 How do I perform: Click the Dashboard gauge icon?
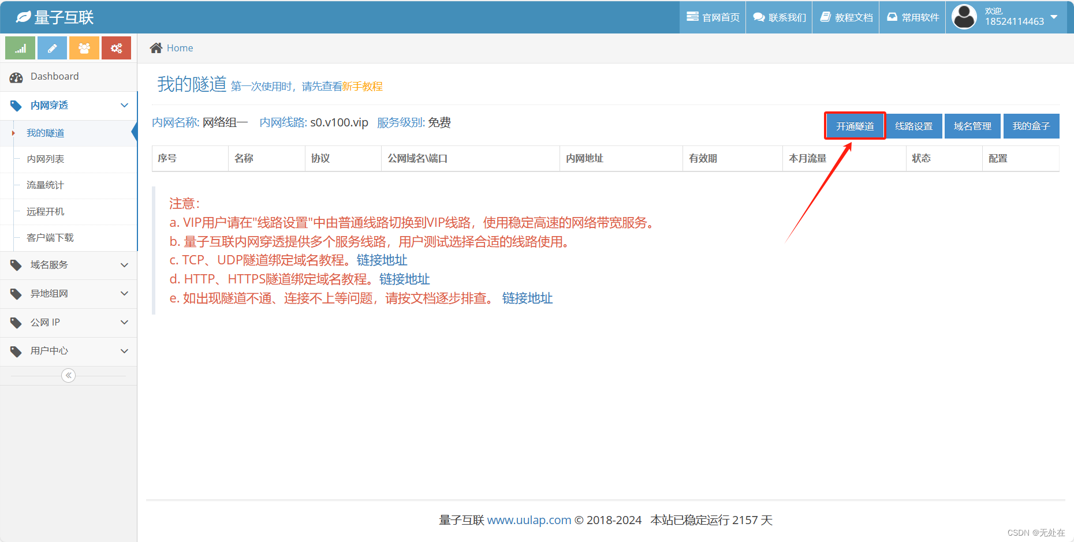point(16,77)
